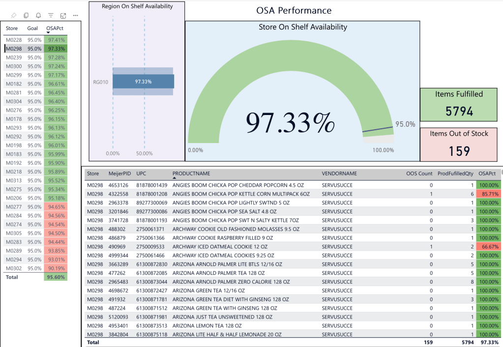Screen dimensions: 503x347
Task: Click the copy visual icon
Action: point(26,16)
